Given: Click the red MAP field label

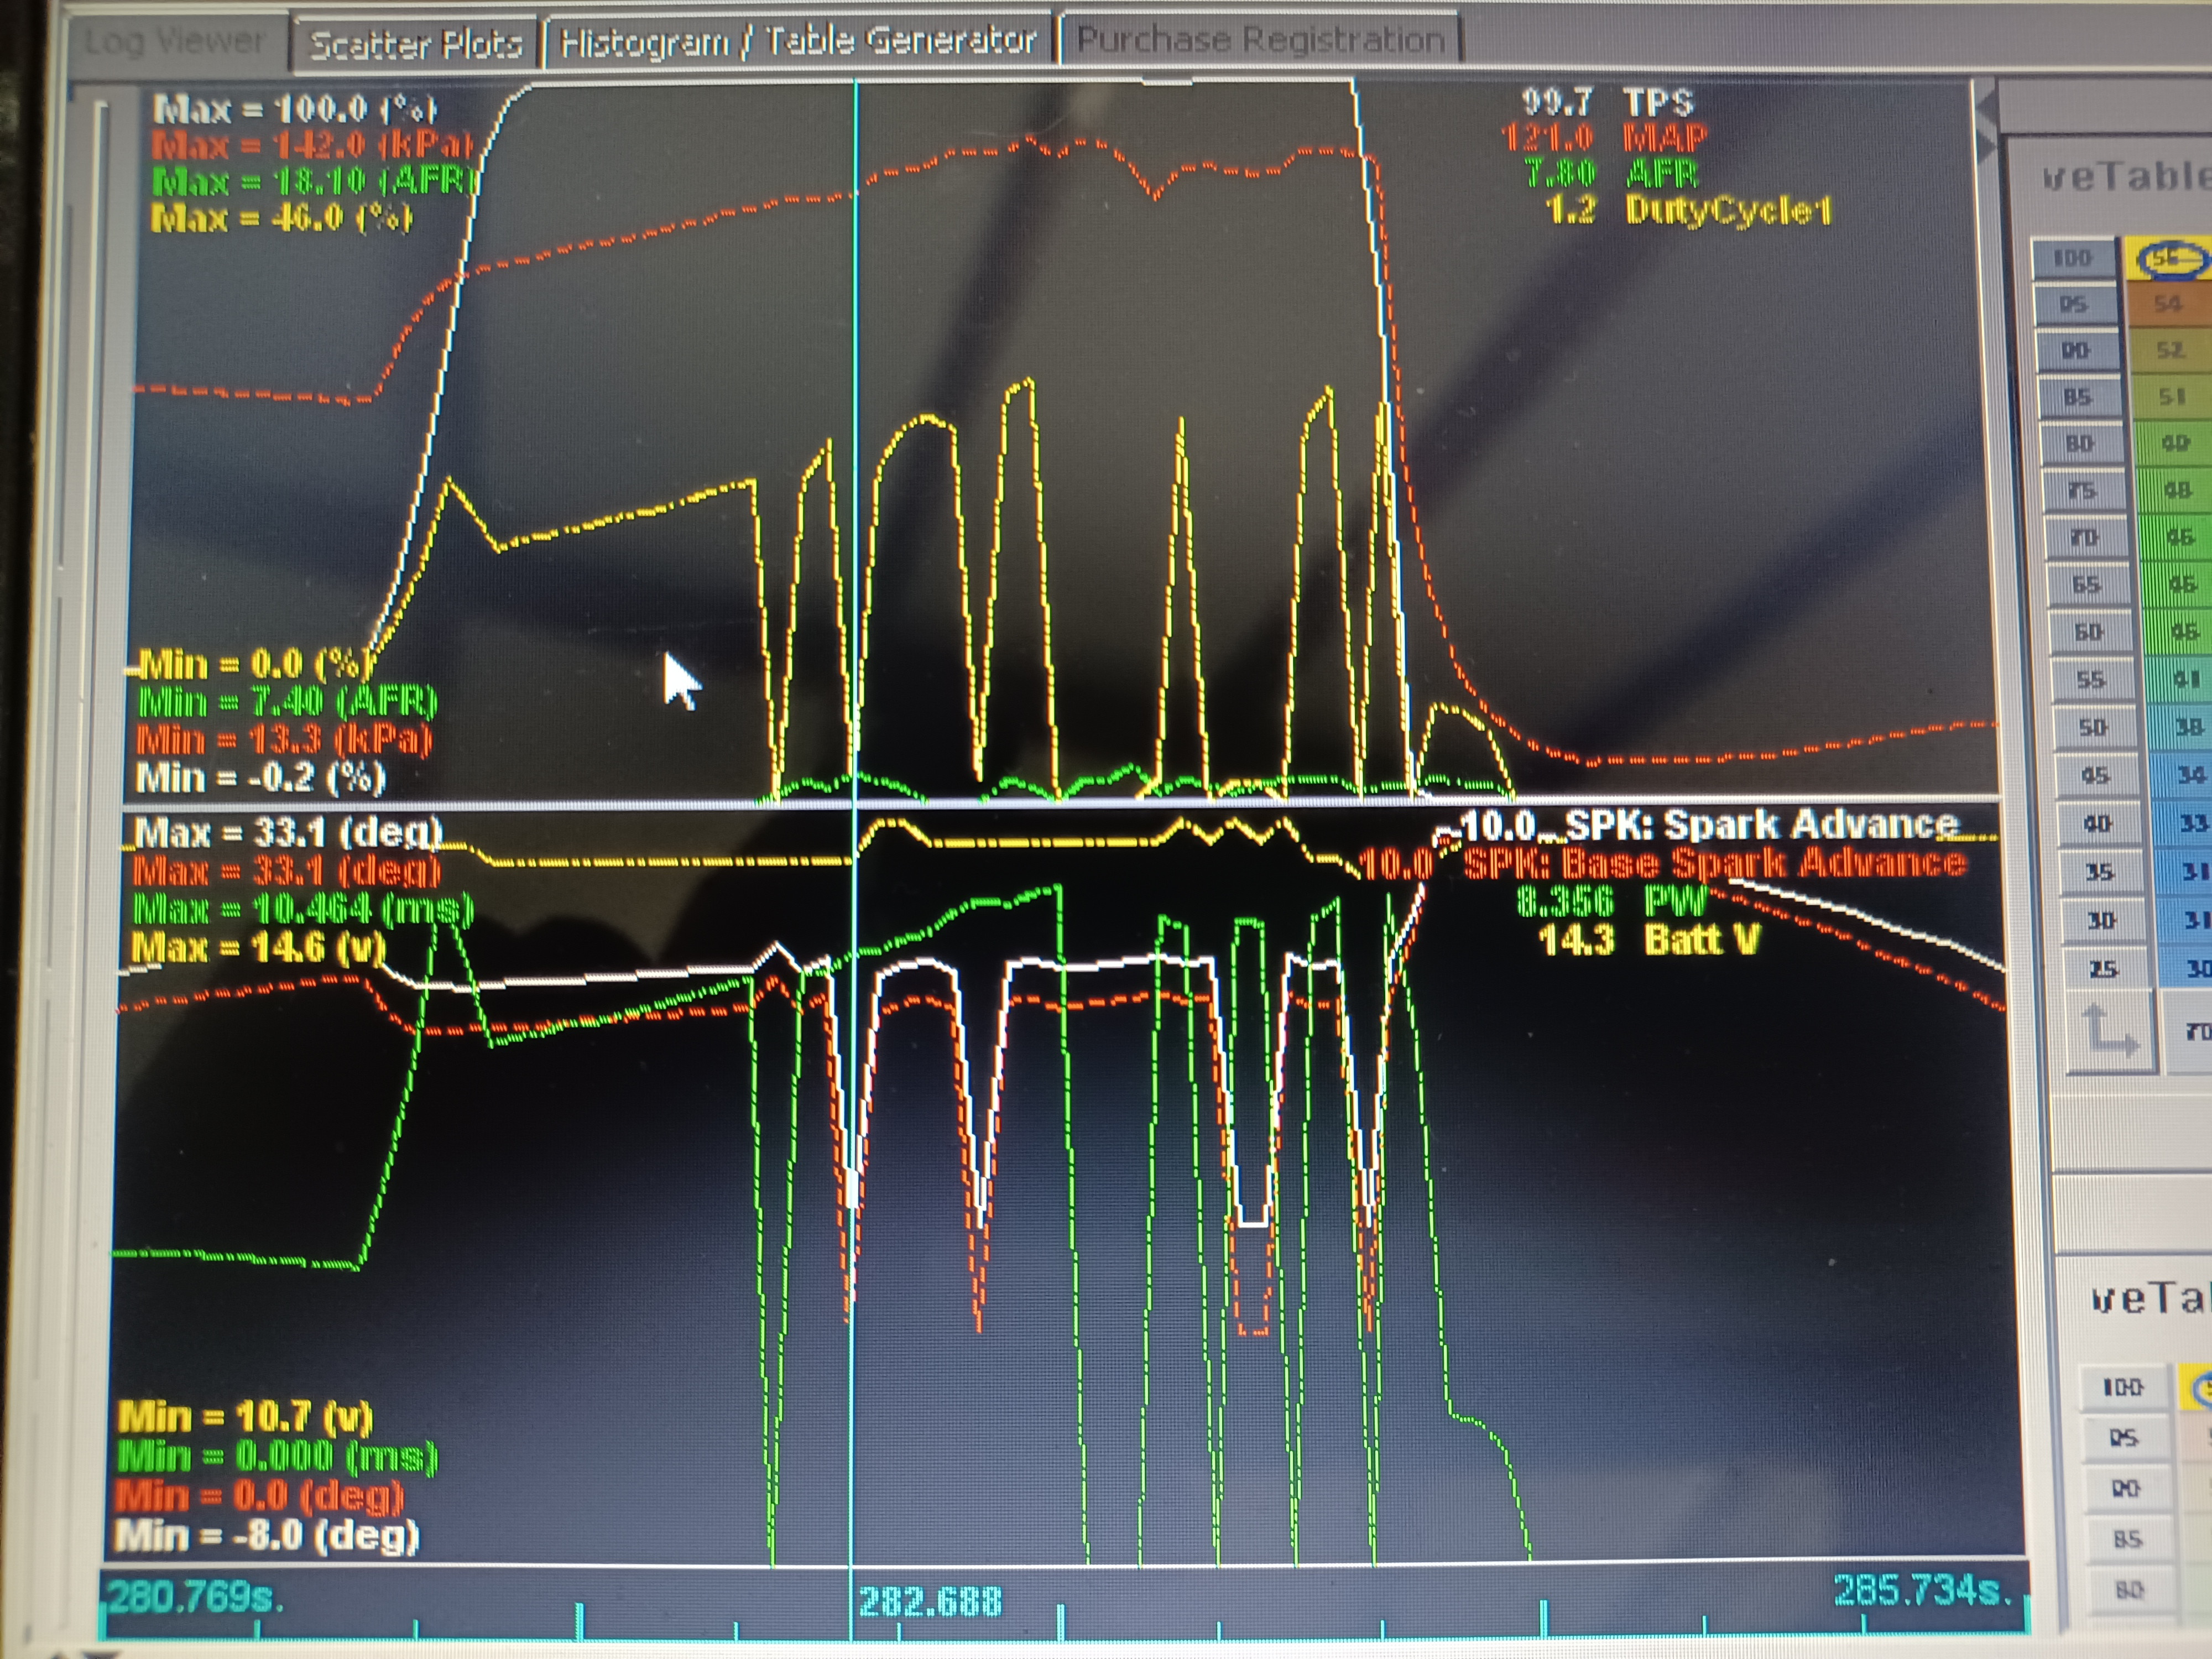Looking at the screenshot, I should click(x=1665, y=137).
